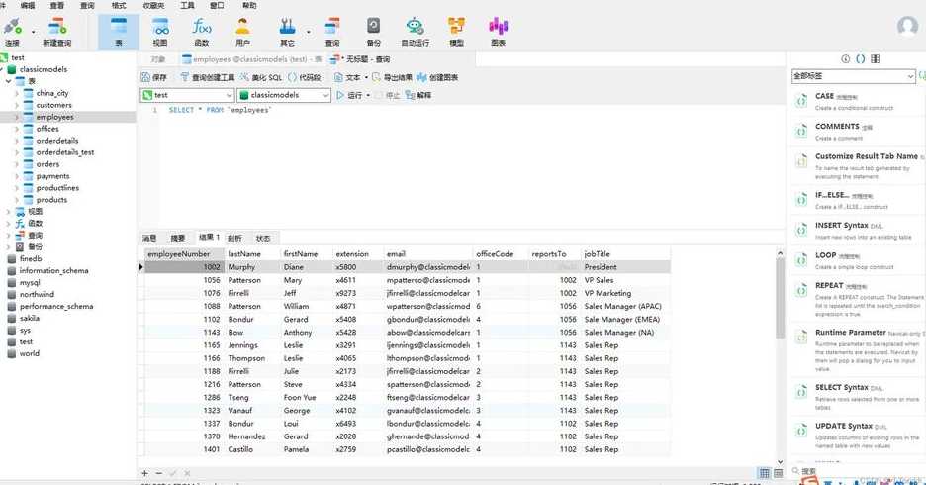This screenshot has height=485, width=926.
Task: Select the northwind database in tree
Action: pyautogui.click(x=36, y=294)
